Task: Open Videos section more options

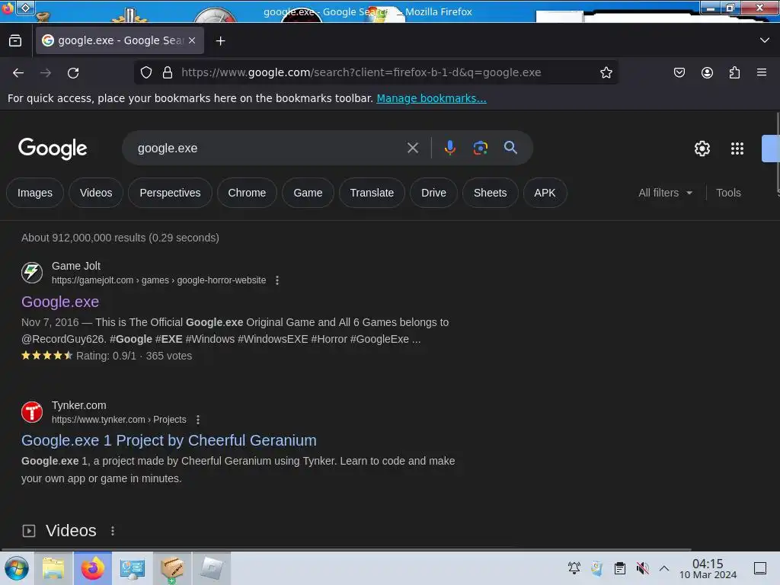Action: pos(113,531)
